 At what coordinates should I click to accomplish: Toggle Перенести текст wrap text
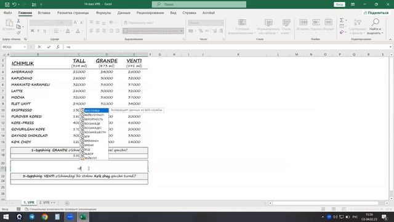(139, 23)
